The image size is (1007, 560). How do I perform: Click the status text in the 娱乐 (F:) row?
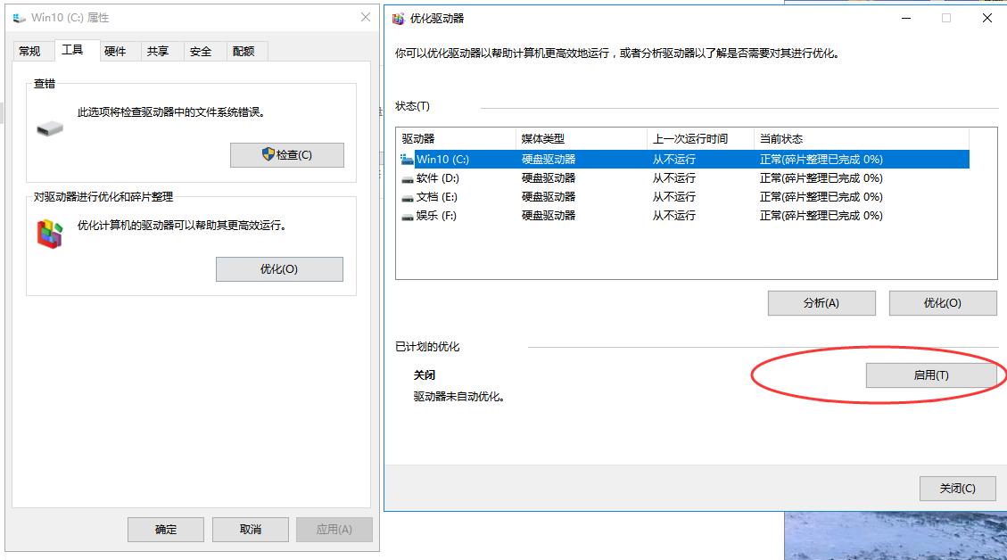(x=821, y=215)
